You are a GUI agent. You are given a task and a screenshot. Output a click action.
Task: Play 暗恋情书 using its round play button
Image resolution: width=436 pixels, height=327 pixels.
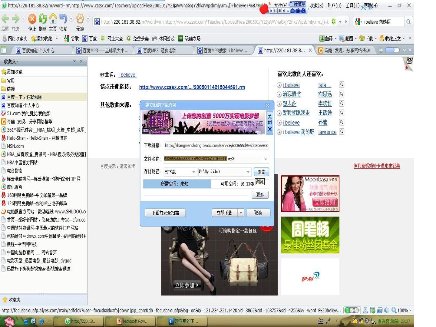279,94
